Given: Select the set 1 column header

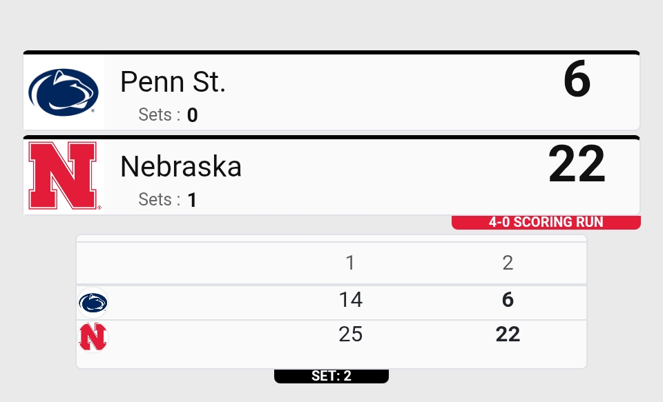Looking at the screenshot, I should coord(350,263).
